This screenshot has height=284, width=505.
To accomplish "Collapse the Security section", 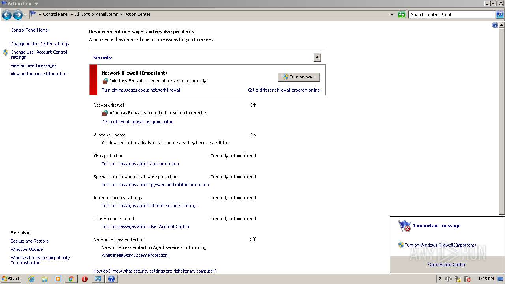I will click(317, 58).
